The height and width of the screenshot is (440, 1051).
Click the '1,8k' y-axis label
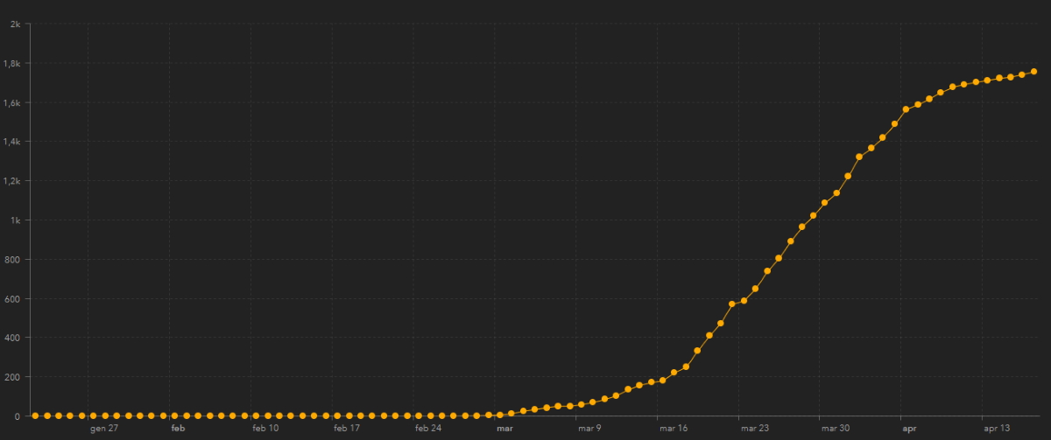[x=14, y=63]
